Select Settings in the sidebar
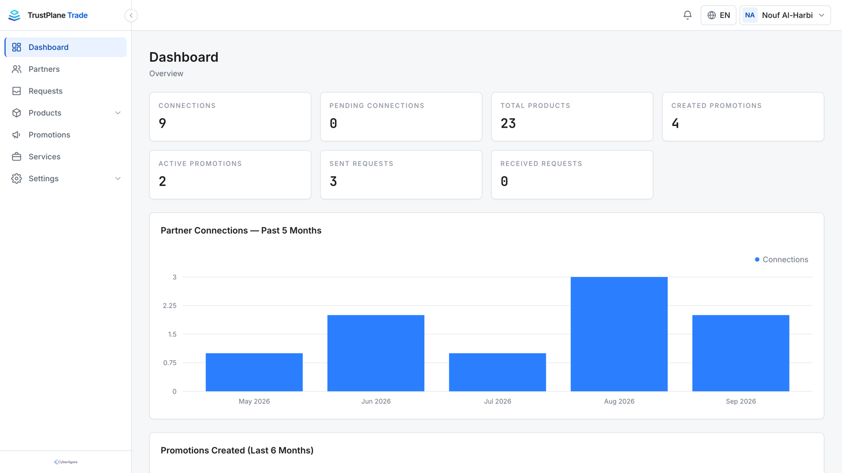This screenshot has width=842, height=473. coord(66,178)
